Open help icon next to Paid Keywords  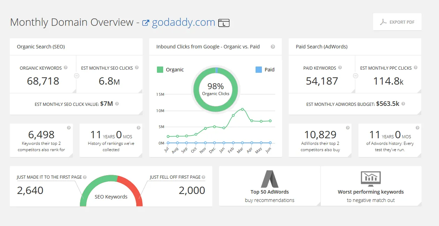(x=340, y=68)
